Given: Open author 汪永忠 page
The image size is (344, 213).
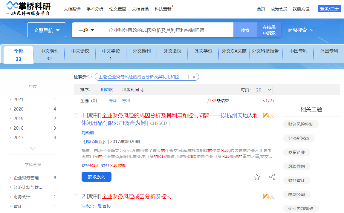Looking at the screenshot, I should click(88, 206).
